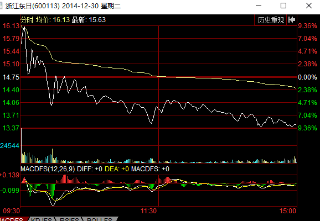Click the window icon in title bar

pos(1,6)
